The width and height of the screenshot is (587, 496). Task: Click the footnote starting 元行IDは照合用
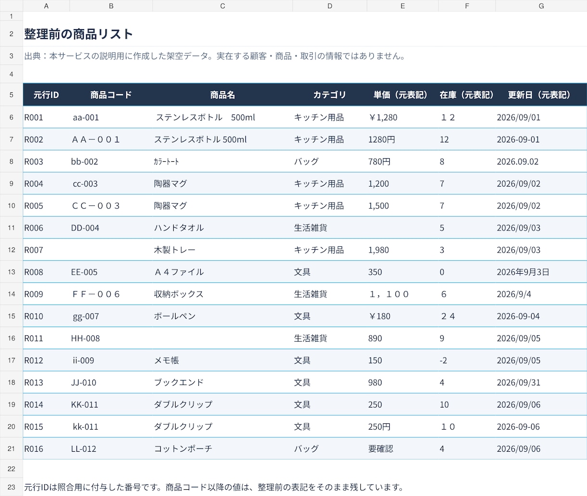coord(214,487)
